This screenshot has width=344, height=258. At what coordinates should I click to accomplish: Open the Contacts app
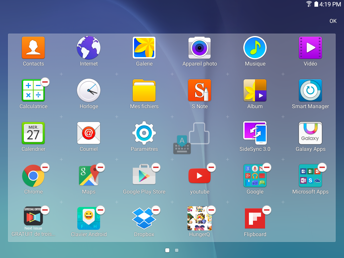[x=33, y=48]
